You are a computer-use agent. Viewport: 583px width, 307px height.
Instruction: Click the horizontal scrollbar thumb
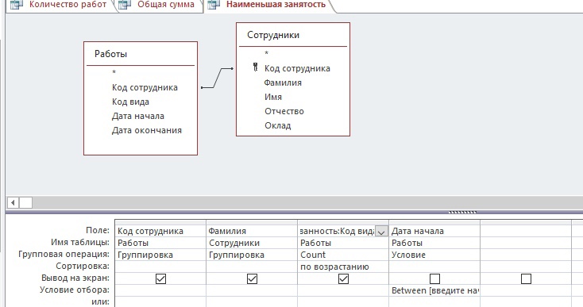[25, 203]
